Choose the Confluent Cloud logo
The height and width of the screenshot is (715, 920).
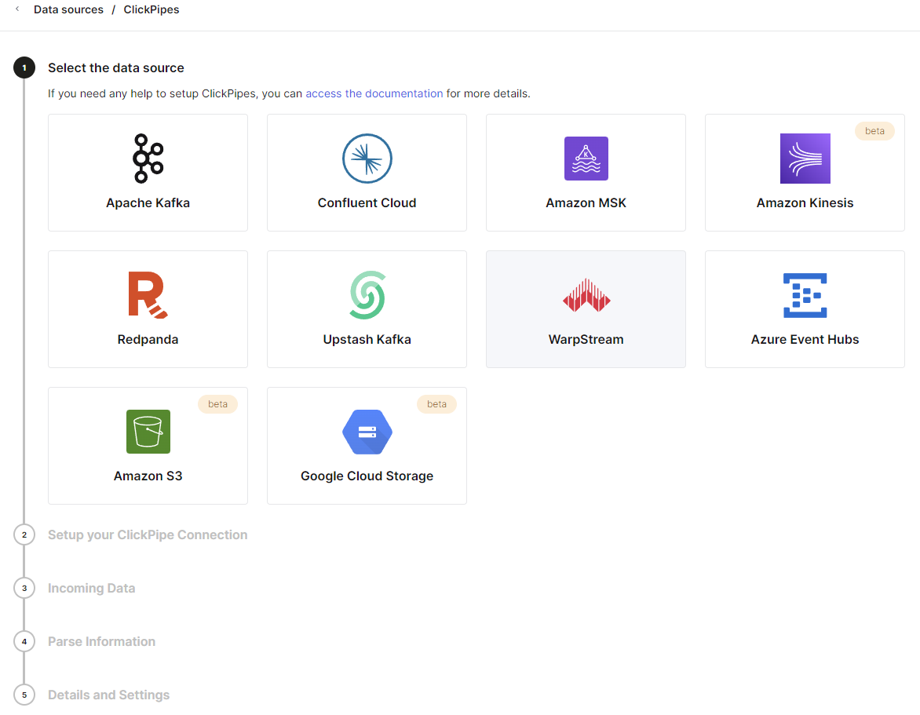[x=367, y=159]
